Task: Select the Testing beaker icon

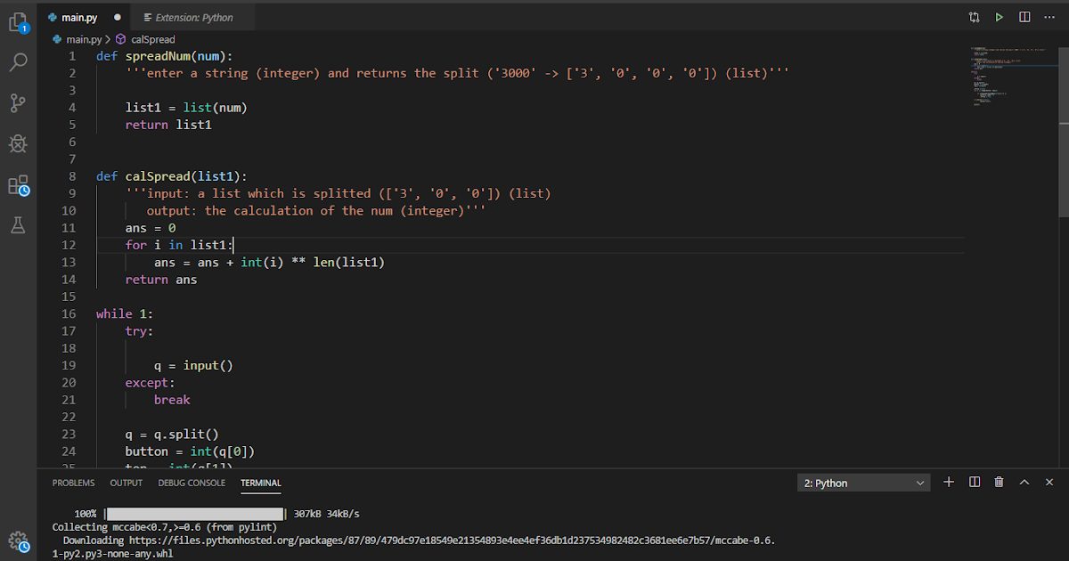Action: [x=20, y=225]
